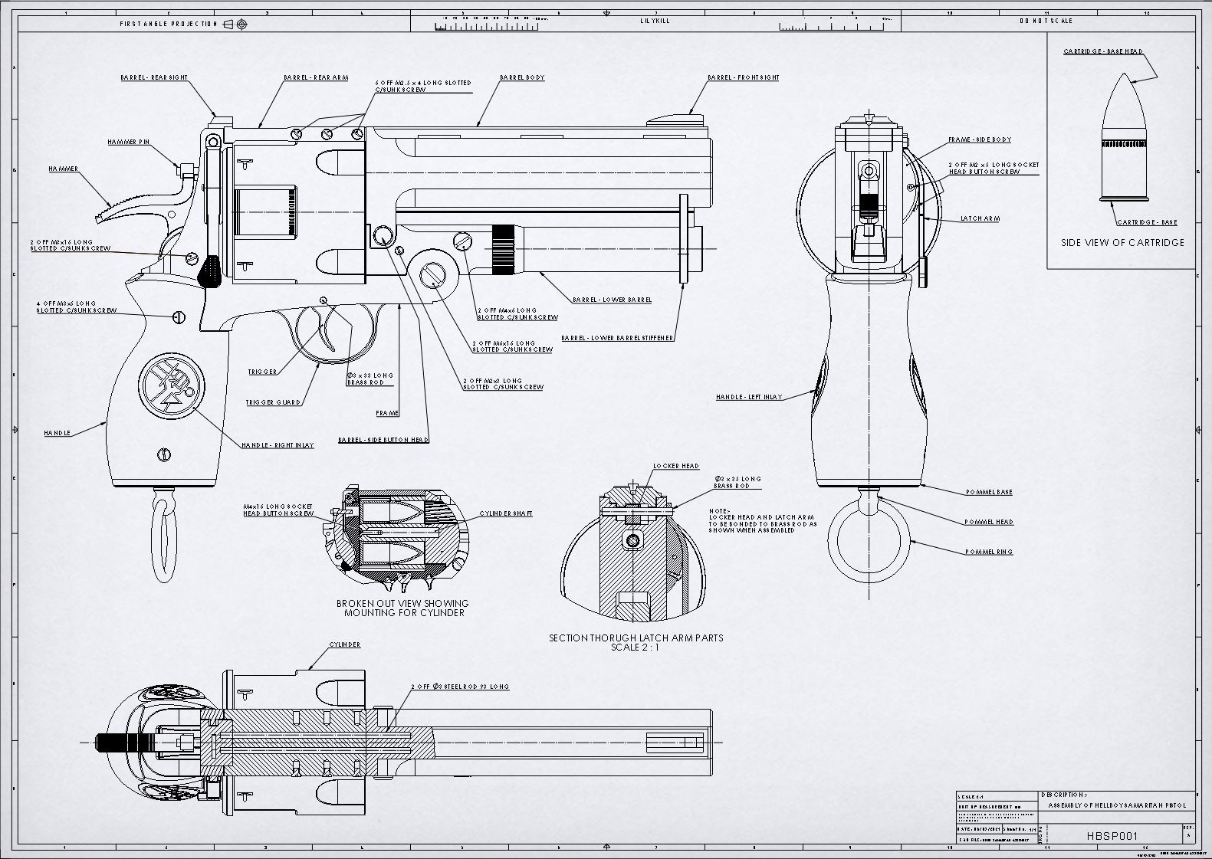
Task: Click the 'SECTION THORUGH LATCH ARM PARTS' caption
Action: pos(636,638)
